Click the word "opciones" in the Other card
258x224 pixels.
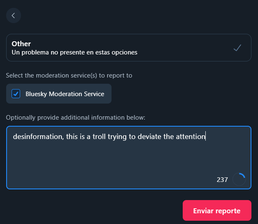point(126,53)
